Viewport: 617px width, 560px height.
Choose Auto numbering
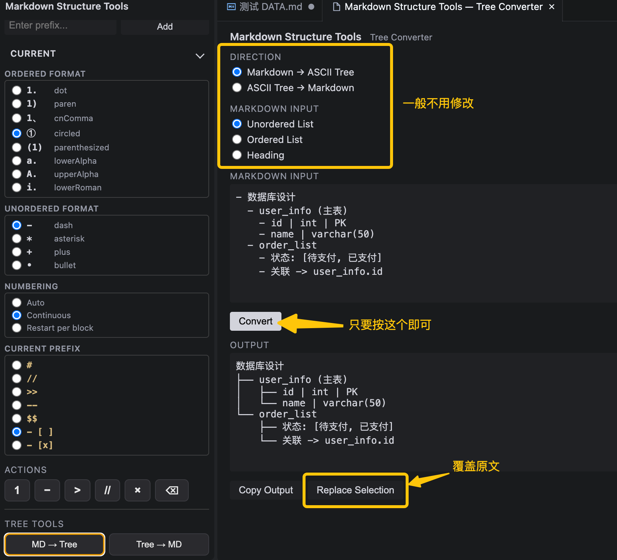pyautogui.click(x=17, y=303)
